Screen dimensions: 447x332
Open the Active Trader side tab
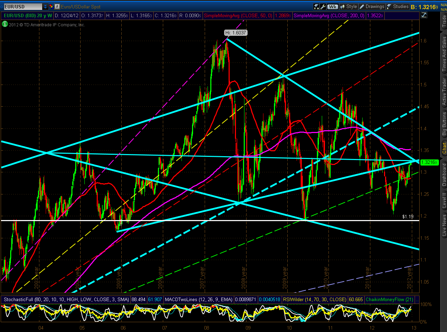click(x=444, y=92)
